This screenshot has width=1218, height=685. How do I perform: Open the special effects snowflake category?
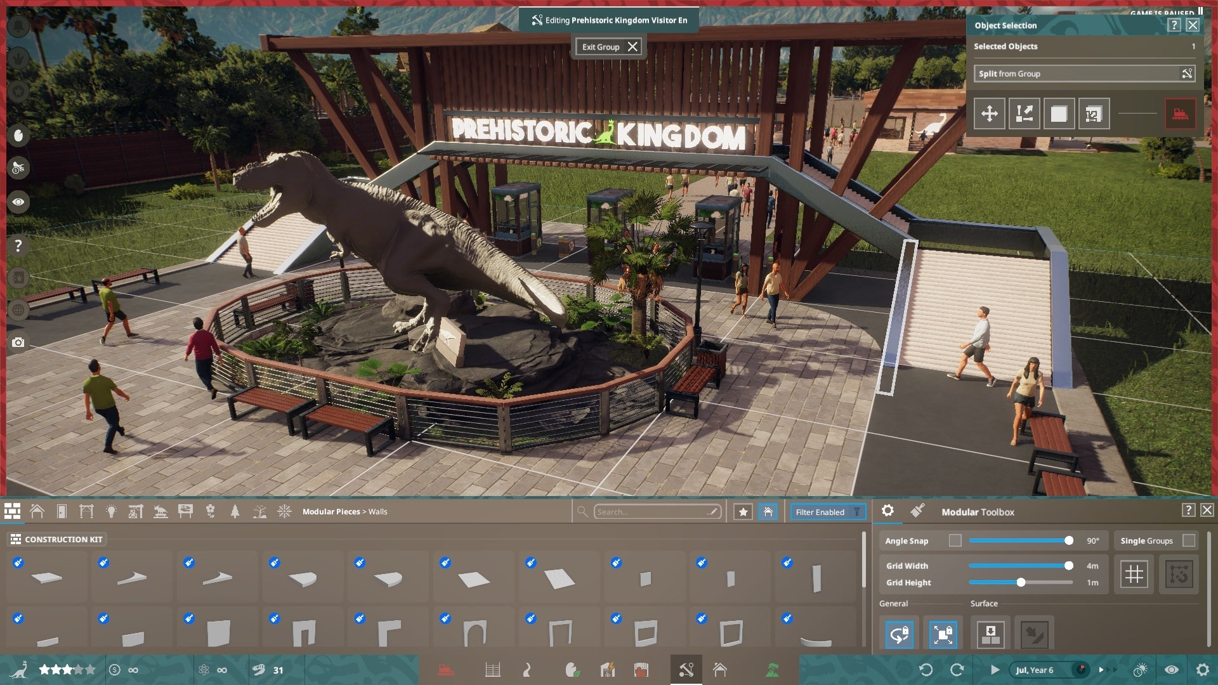pos(284,511)
